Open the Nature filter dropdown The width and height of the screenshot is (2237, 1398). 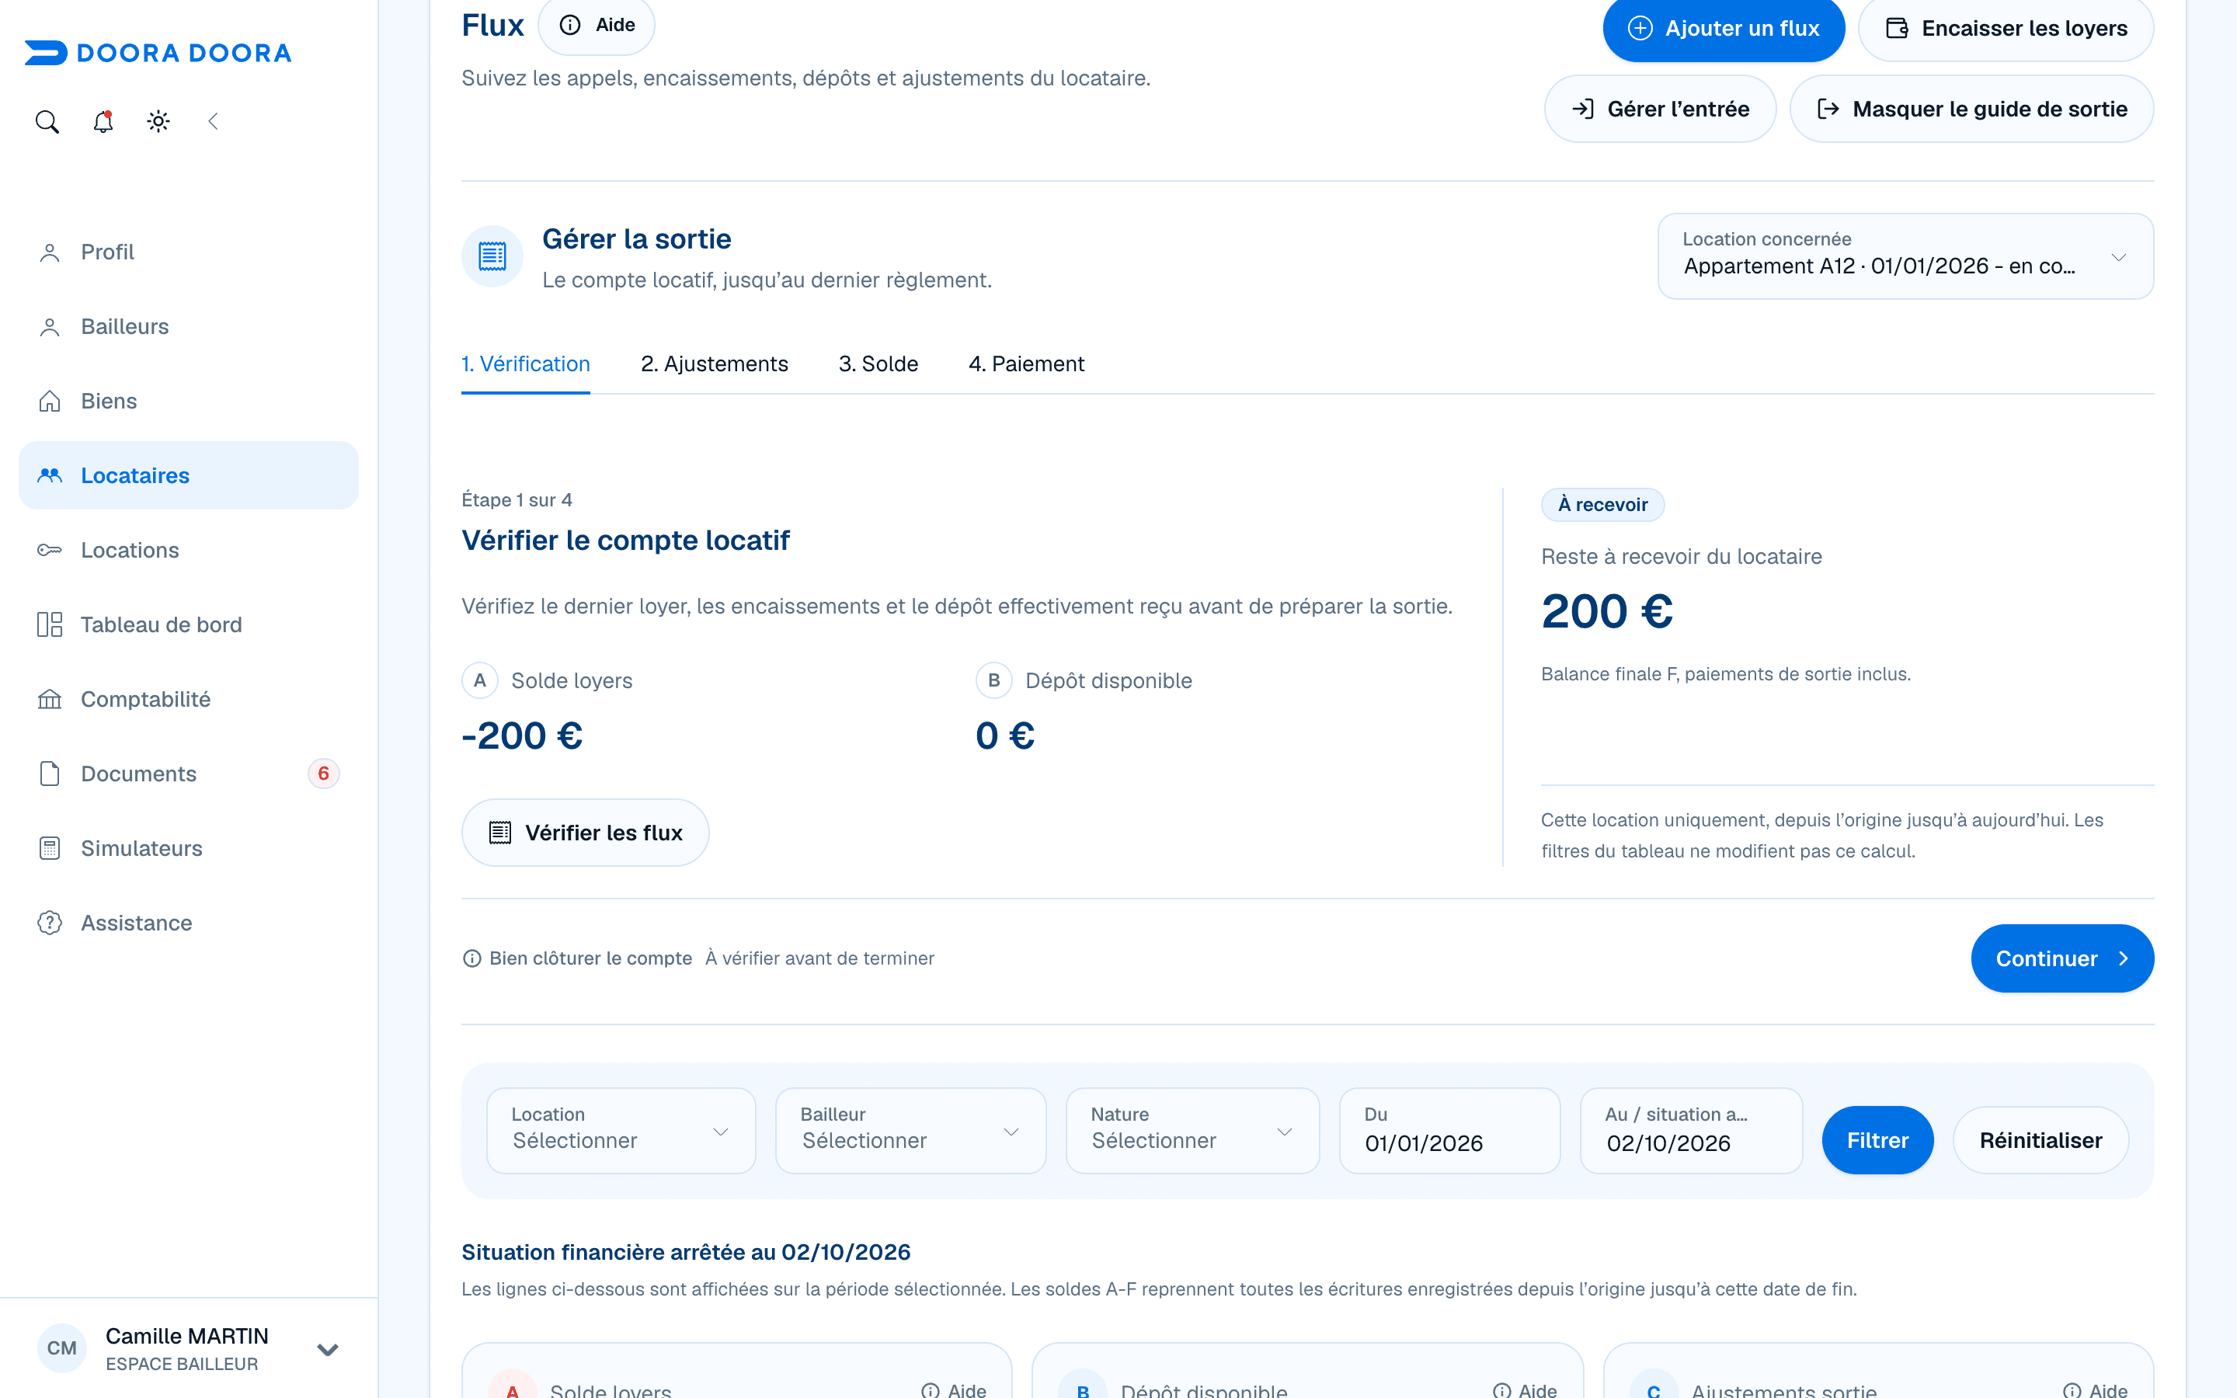1192,1131
